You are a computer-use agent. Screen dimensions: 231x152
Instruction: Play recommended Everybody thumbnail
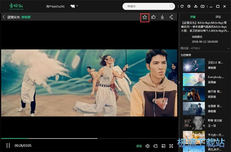click(x=194, y=80)
